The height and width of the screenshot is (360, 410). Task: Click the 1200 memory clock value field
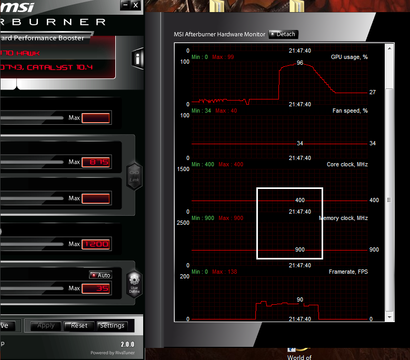[x=96, y=244]
